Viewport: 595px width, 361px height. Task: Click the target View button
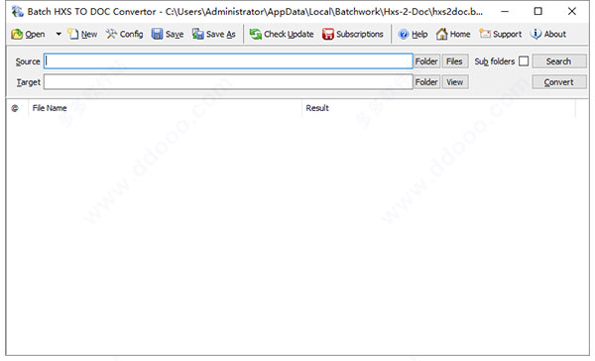[x=454, y=82]
